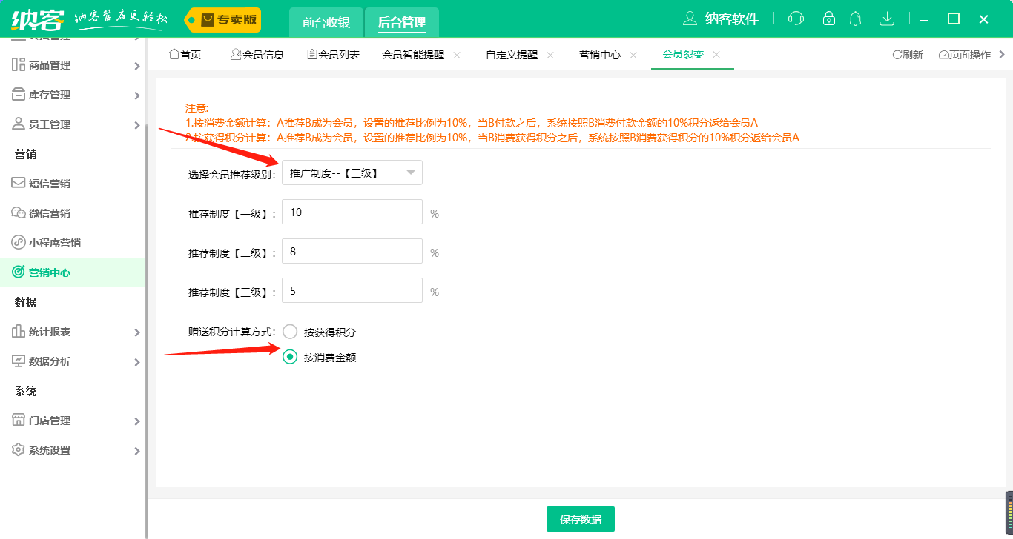Image resolution: width=1013 pixels, height=539 pixels.
Task: Open the 推广制度--【三级】 dropdown
Action: 352,172
